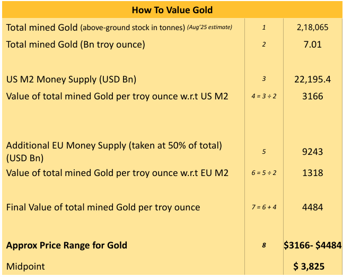This screenshot has height=277, width=343.
Task: Click the '$3166- $4484' price range cell
Action: click(x=312, y=245)
